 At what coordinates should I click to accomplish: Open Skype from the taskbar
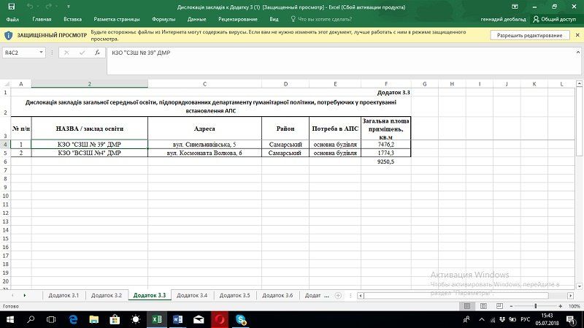click(240, 319)
